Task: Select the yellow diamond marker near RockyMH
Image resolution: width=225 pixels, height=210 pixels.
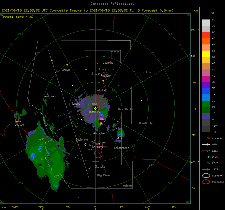Action: pyautogui.click(x=67, y=65)
